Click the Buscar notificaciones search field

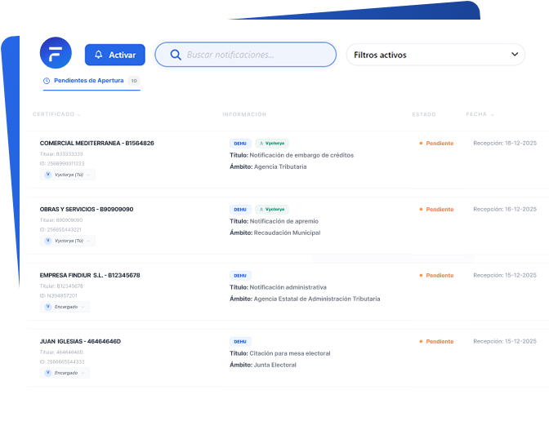(x=253, y=55)
